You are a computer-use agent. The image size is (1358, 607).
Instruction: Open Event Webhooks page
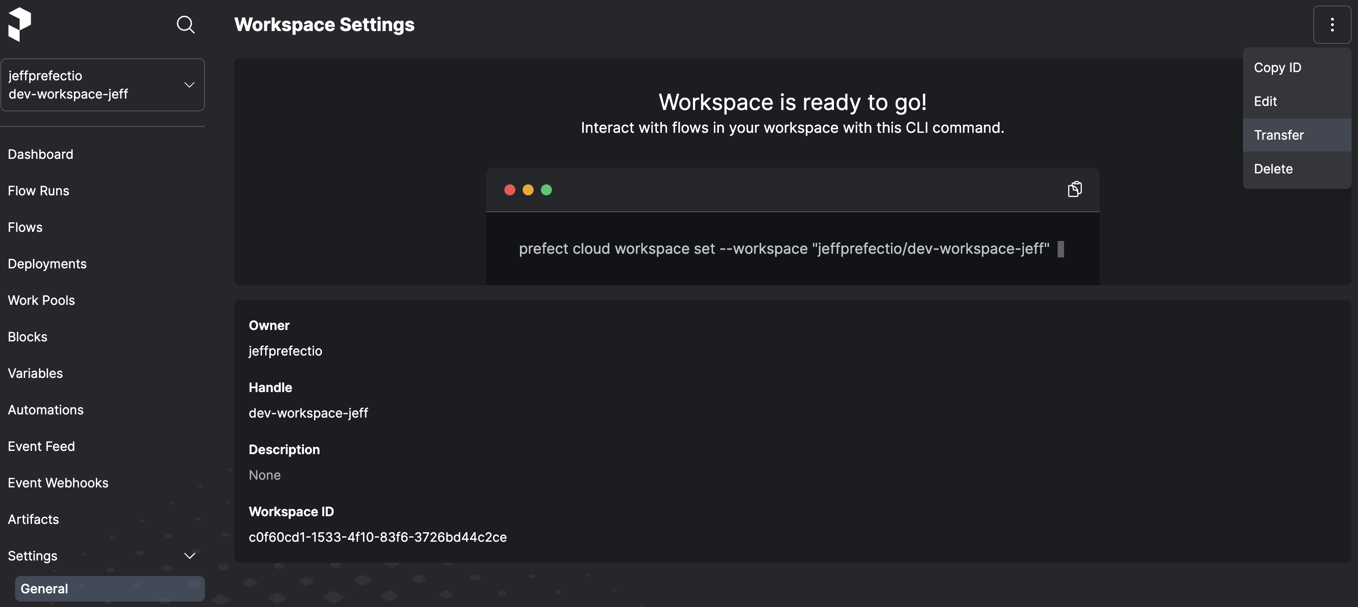coord(58,483)
